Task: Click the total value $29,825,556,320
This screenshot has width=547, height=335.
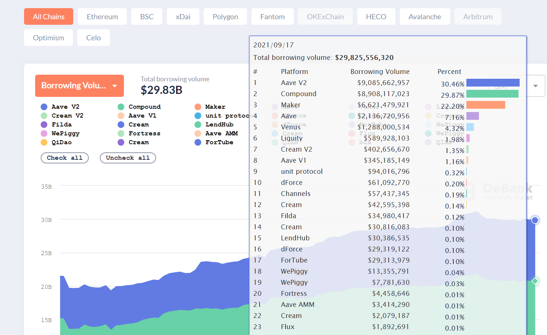Action: pyautogui.click(x=364, y=58)
